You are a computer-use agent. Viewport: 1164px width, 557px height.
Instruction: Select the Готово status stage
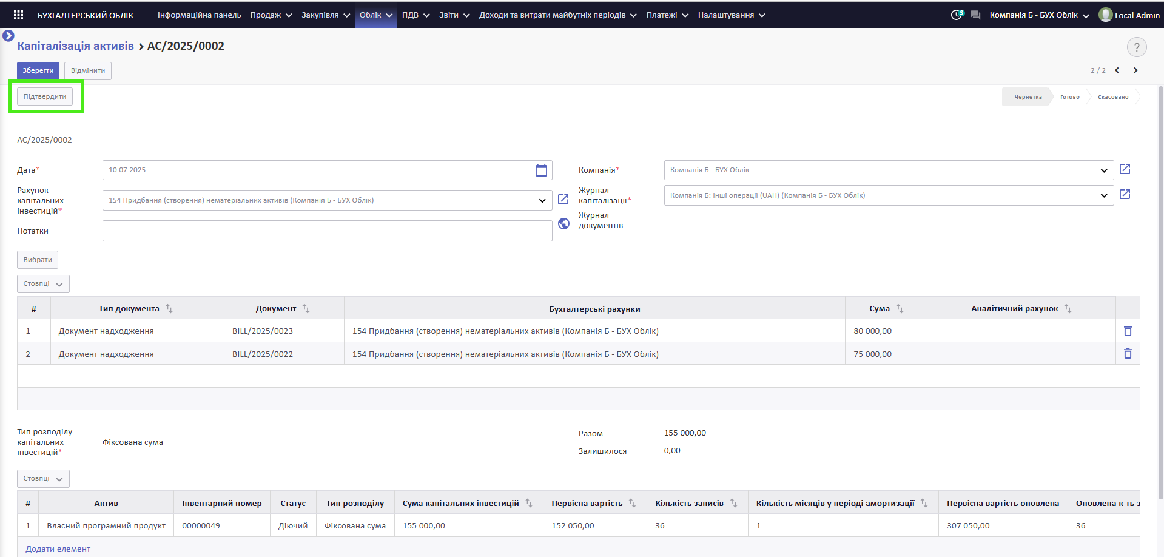(1070, 97)
